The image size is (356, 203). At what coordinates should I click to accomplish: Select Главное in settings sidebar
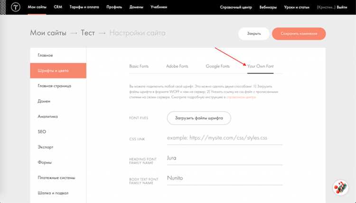pos(58,55)
